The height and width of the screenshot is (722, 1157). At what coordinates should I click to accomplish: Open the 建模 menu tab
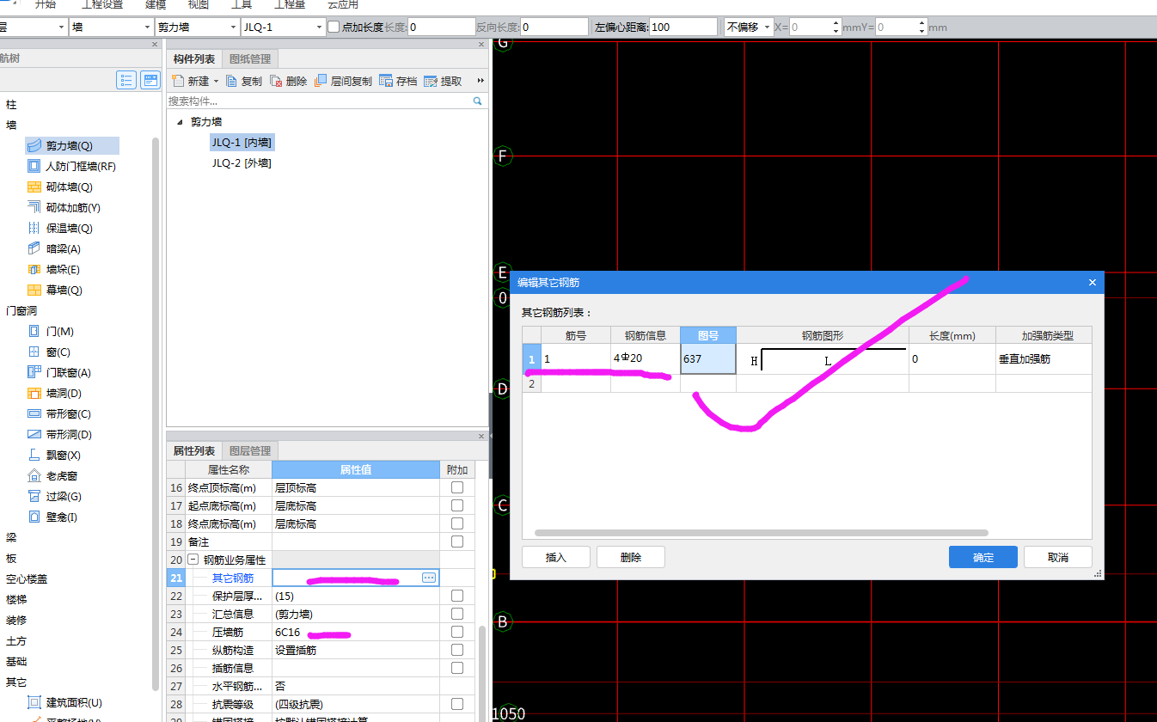coord(156,4)
